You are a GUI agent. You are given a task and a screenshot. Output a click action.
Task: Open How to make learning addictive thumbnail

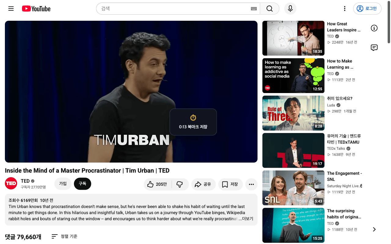pos(293,76)
